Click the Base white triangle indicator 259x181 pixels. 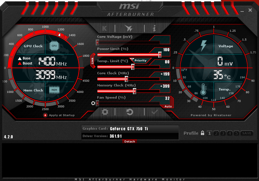20,58
